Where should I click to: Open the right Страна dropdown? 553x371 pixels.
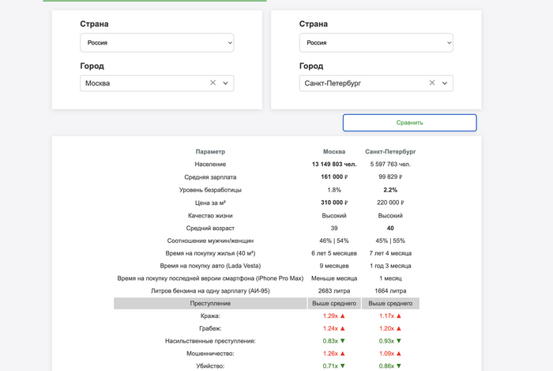coord(376,43)
